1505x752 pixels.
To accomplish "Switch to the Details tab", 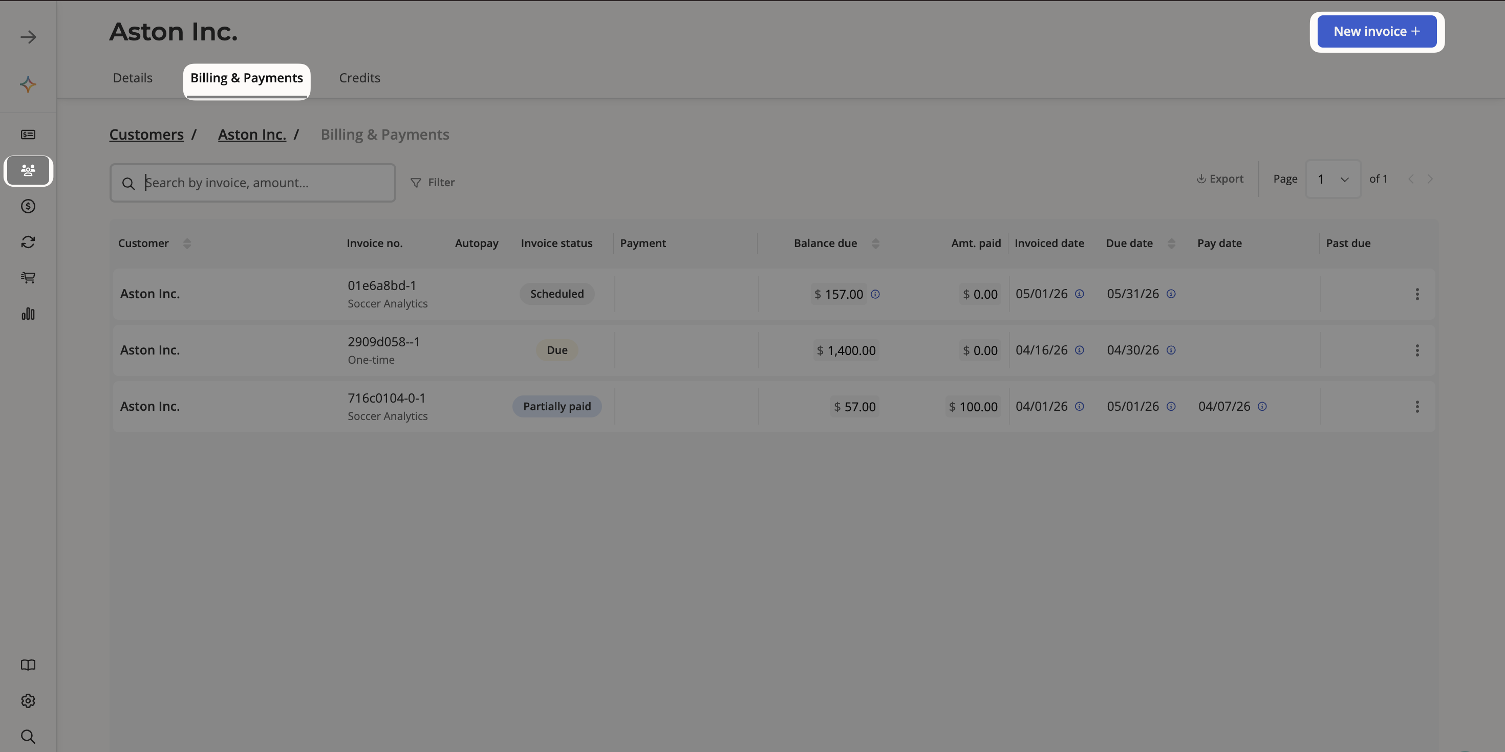I will point(132,77).
